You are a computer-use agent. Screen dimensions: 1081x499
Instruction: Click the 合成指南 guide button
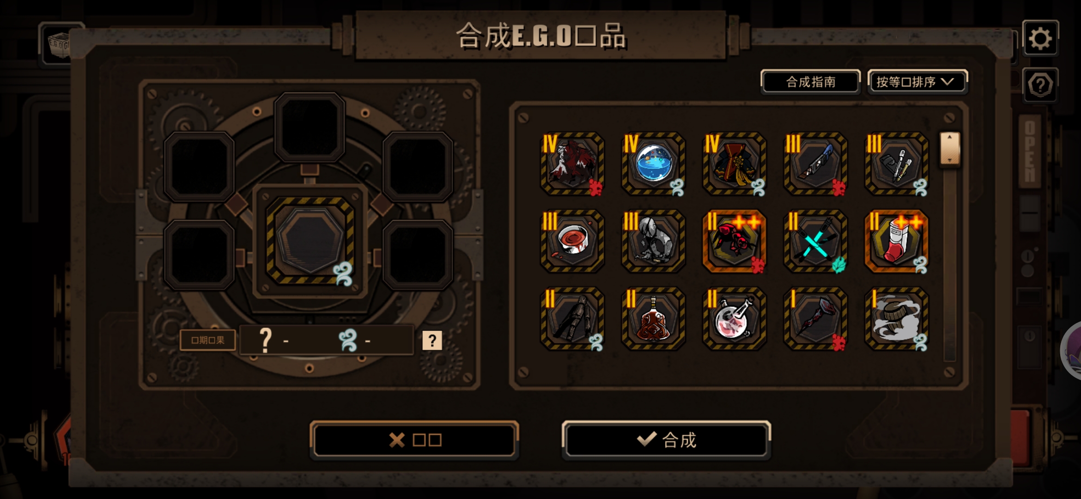(811, 82)
